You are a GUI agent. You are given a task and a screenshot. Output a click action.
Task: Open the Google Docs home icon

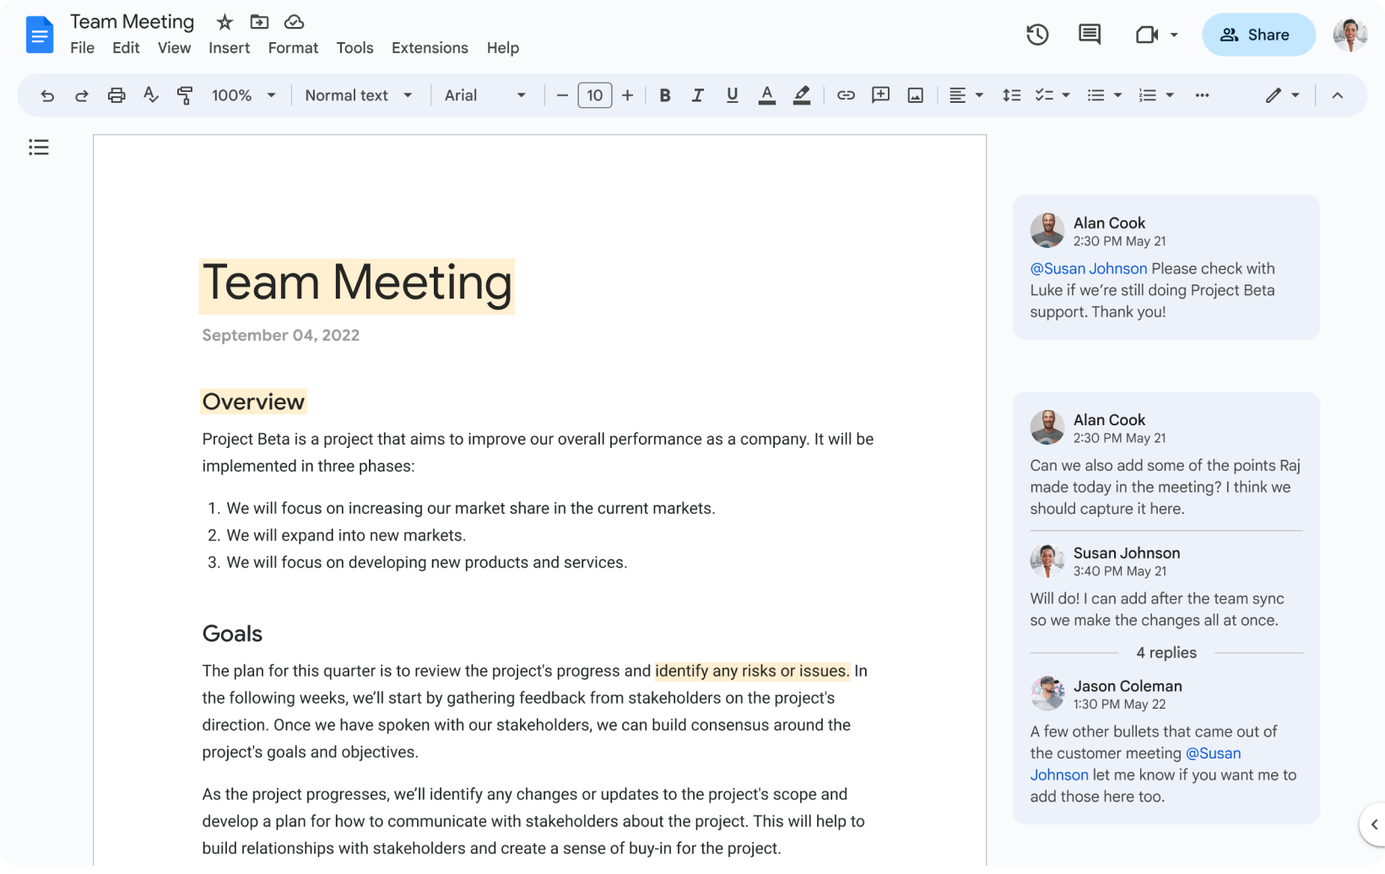point(40,35)
